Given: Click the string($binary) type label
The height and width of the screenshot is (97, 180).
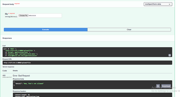Looking at the screenshot, I should [x=11, y=17].
